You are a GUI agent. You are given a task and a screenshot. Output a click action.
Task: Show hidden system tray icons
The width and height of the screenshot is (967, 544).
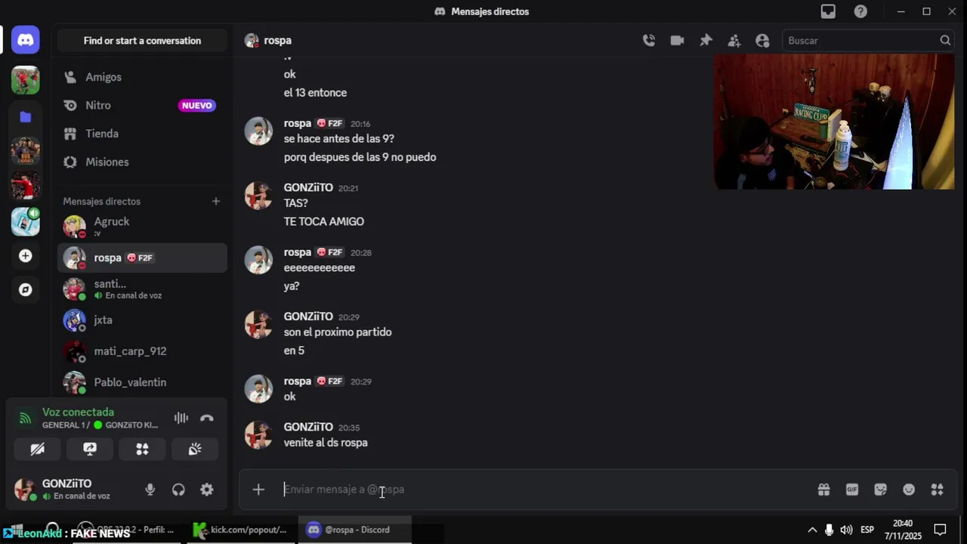(x=812, y=530)
